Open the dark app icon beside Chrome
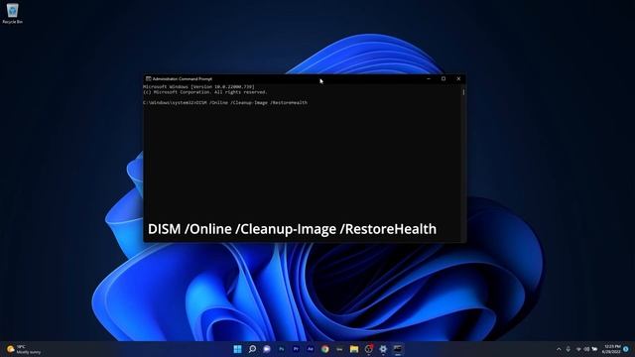The width and height of the screenshot is (635, 357). pyautogui.click(x=339, y=349)
